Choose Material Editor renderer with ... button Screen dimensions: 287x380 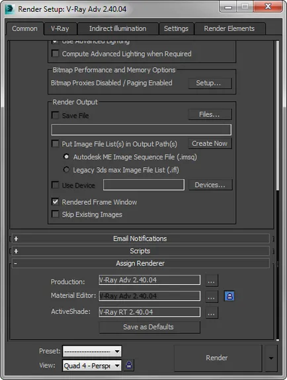point(212,296)
